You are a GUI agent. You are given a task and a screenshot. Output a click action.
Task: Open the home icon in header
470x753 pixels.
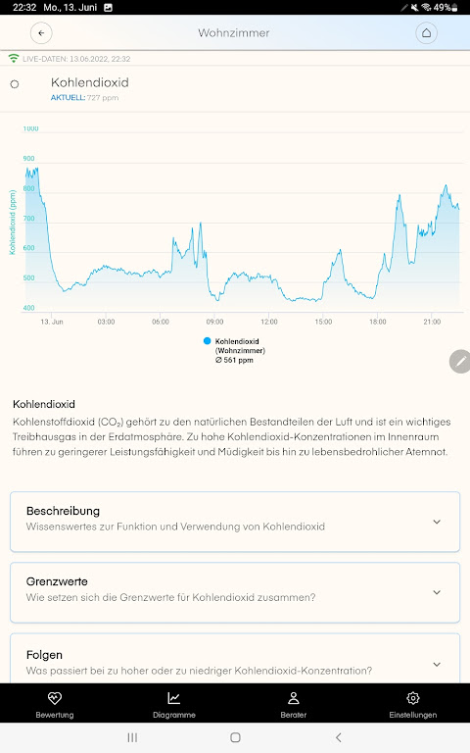(x=426, y=33)
